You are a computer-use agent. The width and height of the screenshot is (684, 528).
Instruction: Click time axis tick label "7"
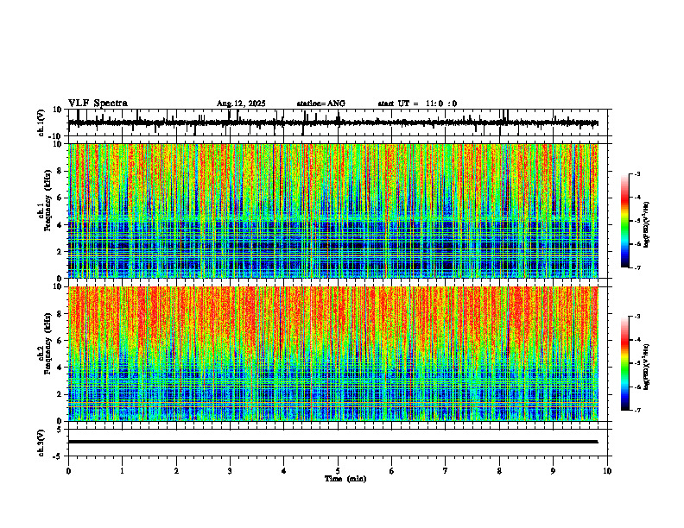[x=446, y=471]
